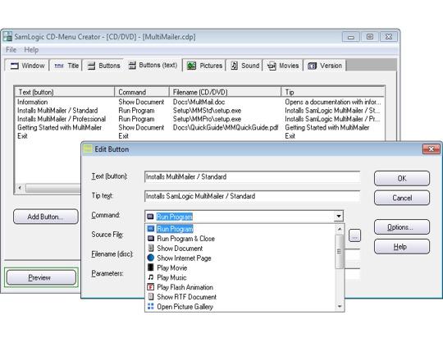Sort by Text (button) column header
Screen dimensions: 443x347
[65, 92]
